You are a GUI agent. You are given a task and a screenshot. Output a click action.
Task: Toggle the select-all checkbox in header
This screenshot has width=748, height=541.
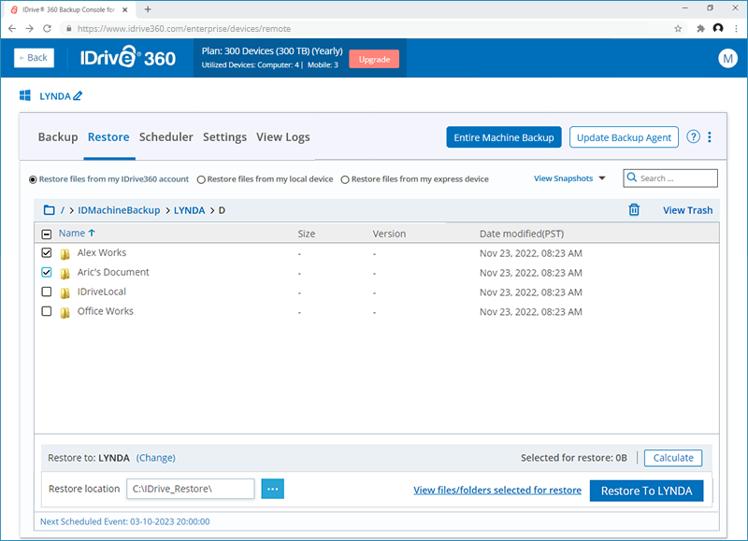pos(46,234)
